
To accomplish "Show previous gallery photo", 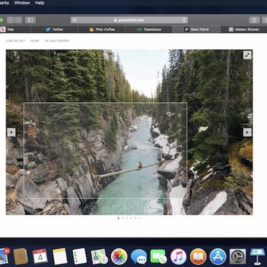I will click(x=11, y=132).
